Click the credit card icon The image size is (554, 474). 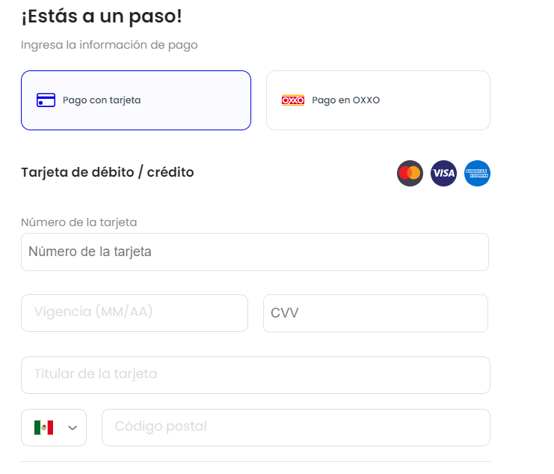click(x=46, y=100)
